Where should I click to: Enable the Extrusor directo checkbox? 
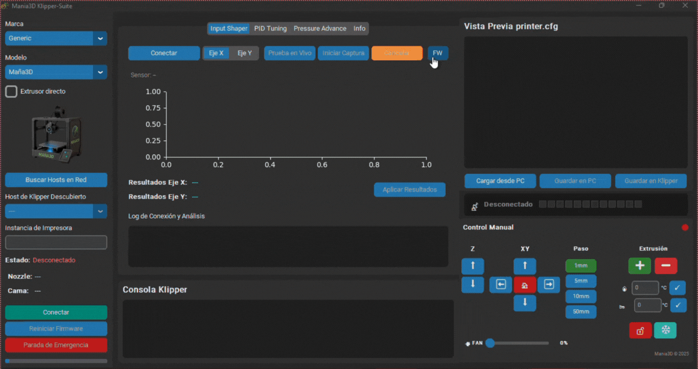11,91
